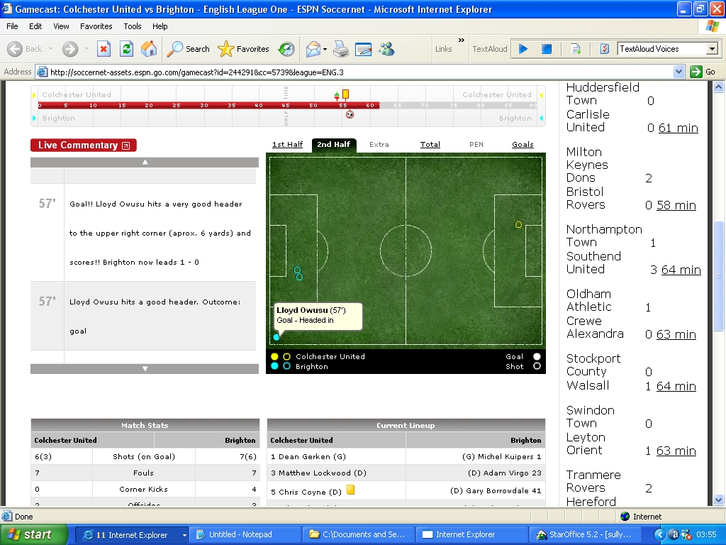
Task: Click Chris Coyne's yellow card icon
Action: click(350, 490)
